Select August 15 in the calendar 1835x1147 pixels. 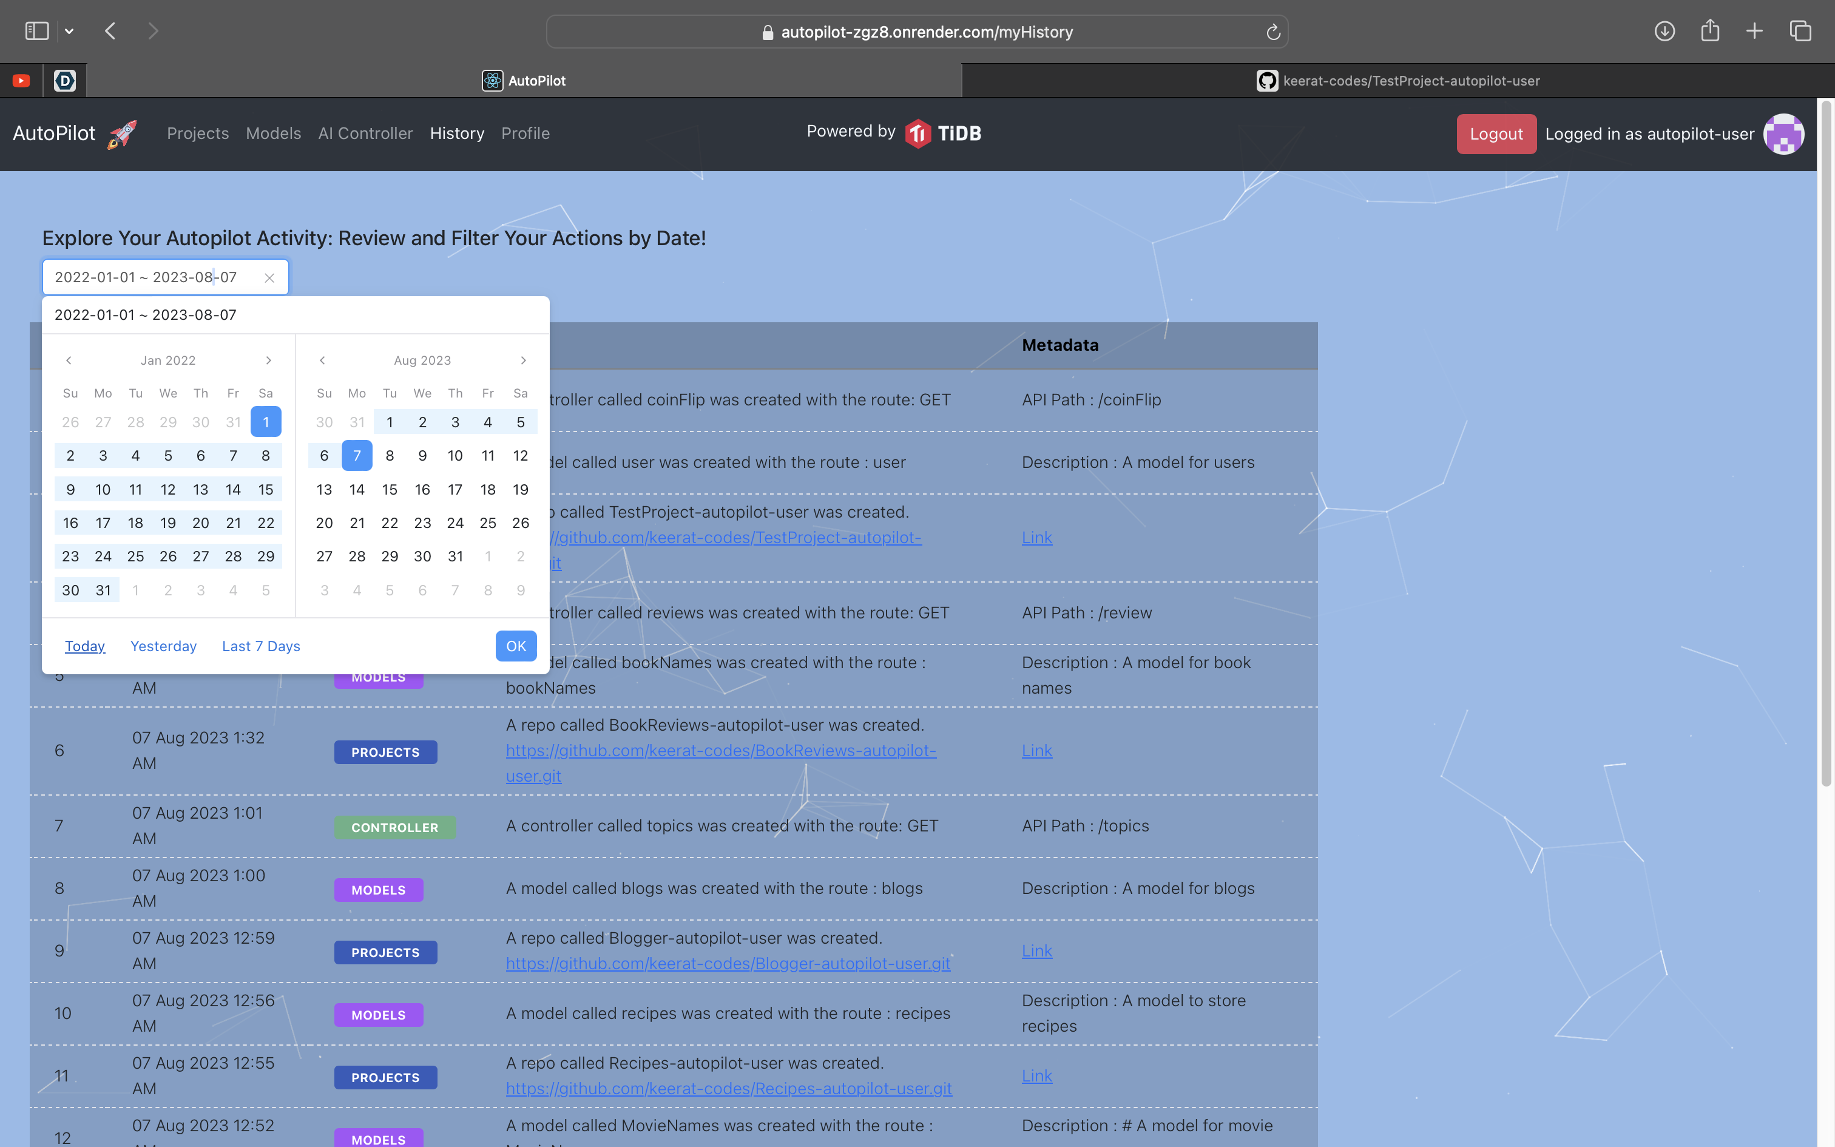[390, 489]
